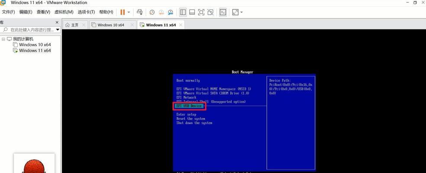Send Ctrl+Alt+Del to the virtual machine
The height and width of the screenshot is (173, 426).
coord(140,12)
